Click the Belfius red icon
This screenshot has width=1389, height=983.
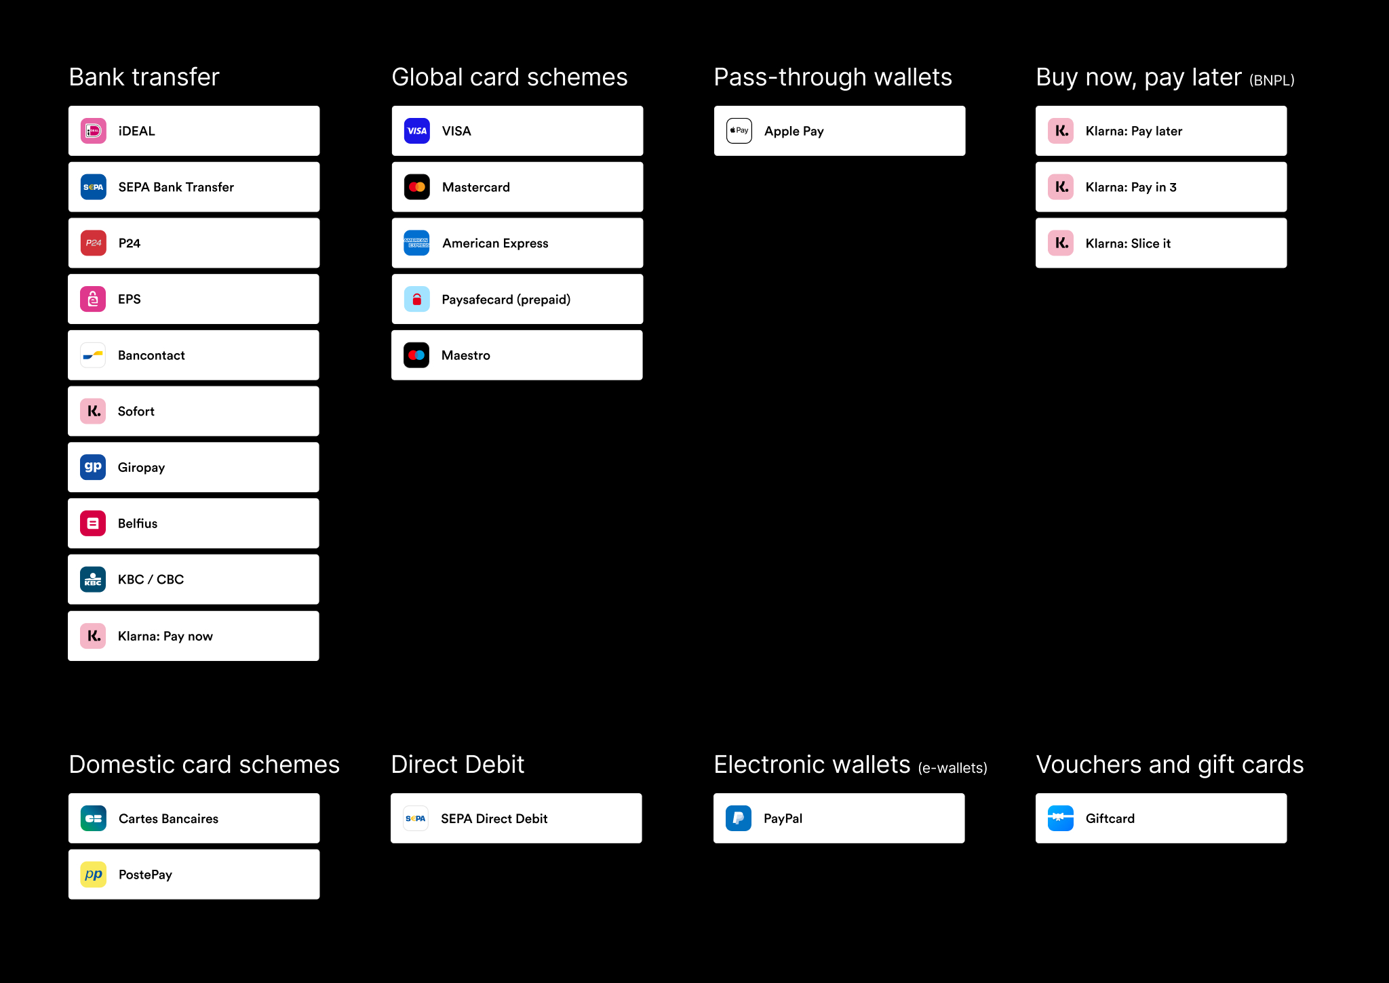pyautogui.click(x=93, y=523)
